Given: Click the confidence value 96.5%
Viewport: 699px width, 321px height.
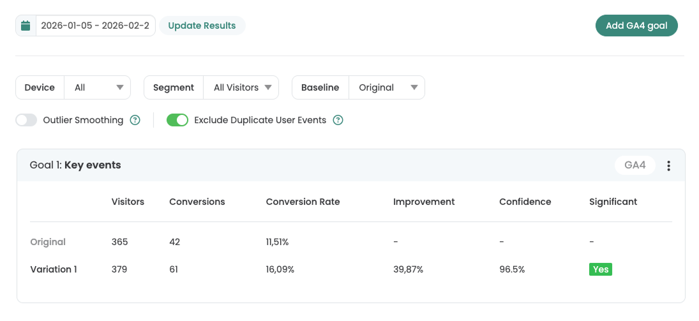Looking at the screenshot, I should [x=512, y=269].
